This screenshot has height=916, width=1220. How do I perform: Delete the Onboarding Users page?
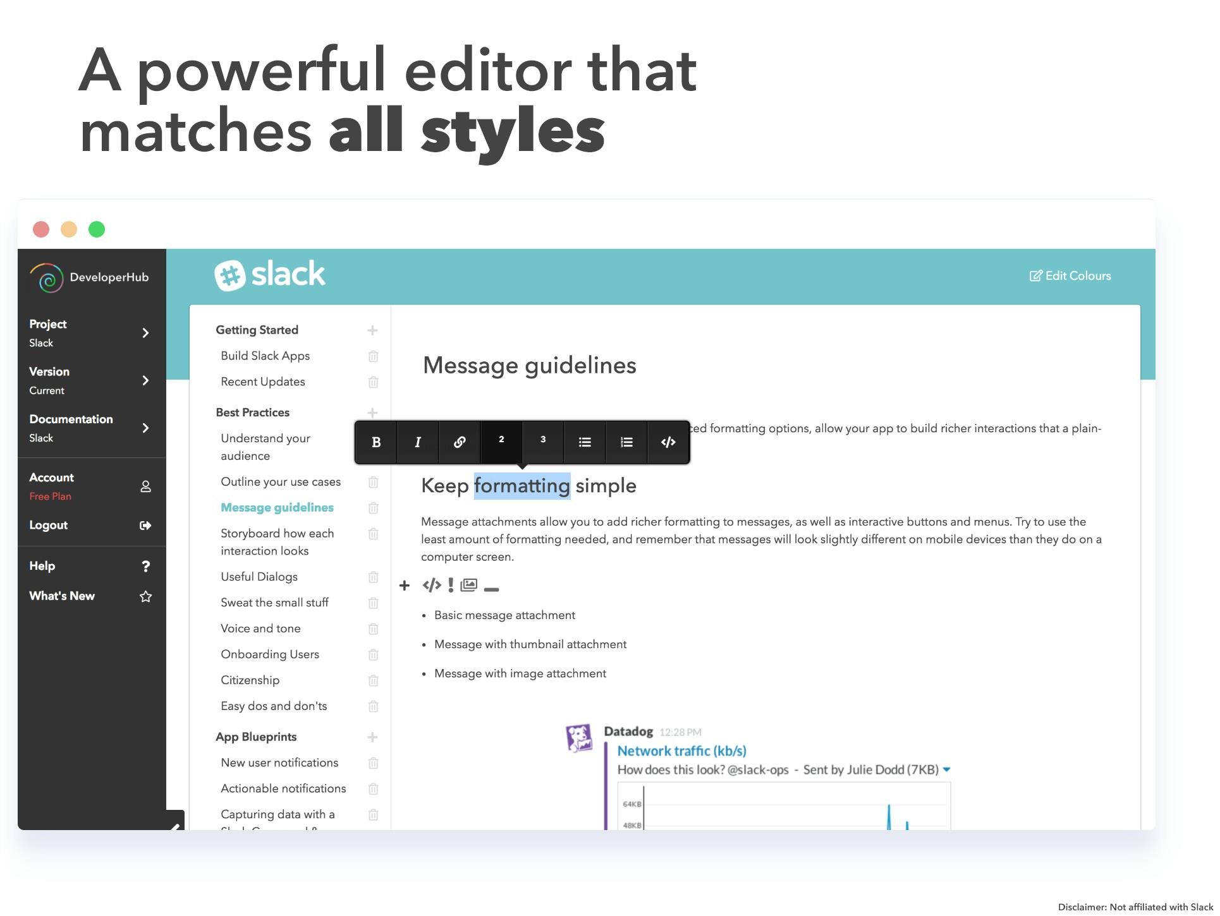(374, 654)
